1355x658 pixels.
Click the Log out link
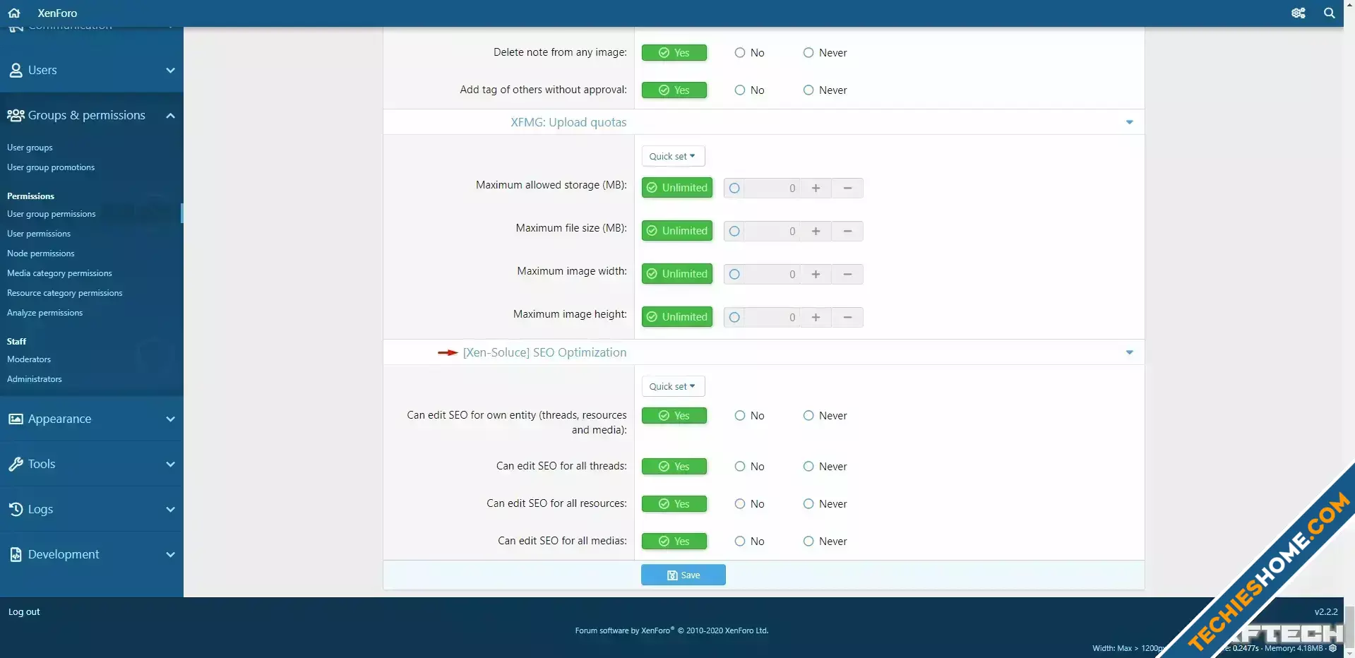point(24,612)
